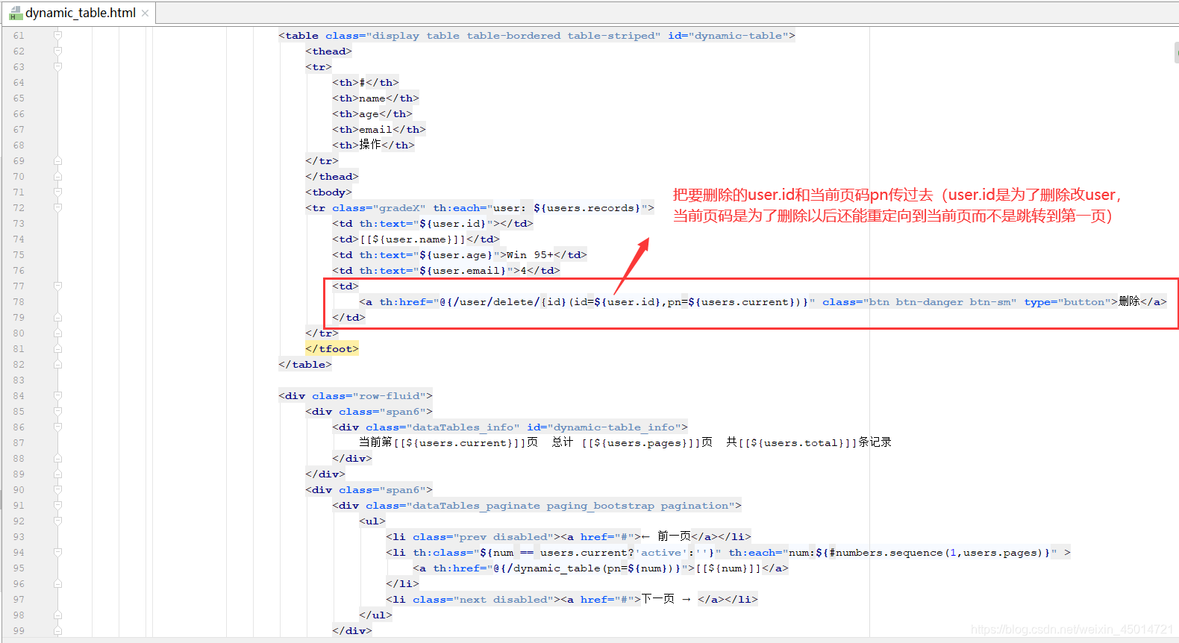This screenshot has height=643, width=1179.
Task: Click the [[${users.current}]] expression at line 87
Action: pos(460,442)
